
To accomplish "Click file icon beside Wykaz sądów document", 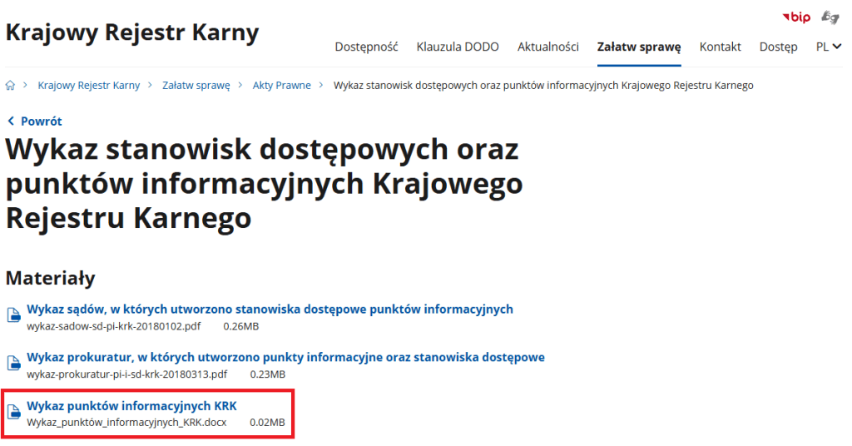I will [13, 315].
